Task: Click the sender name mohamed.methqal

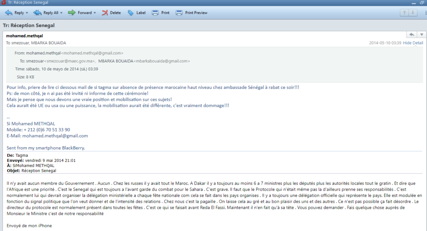Action: 24,36
